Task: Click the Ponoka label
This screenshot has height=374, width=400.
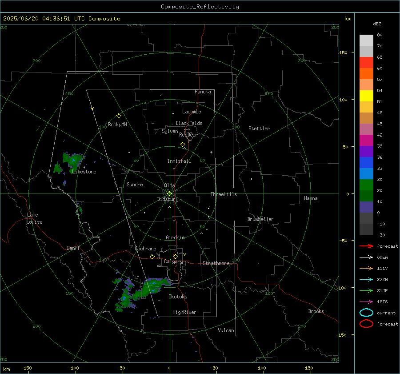Action: pyautogui.click(x=203, y=92)
